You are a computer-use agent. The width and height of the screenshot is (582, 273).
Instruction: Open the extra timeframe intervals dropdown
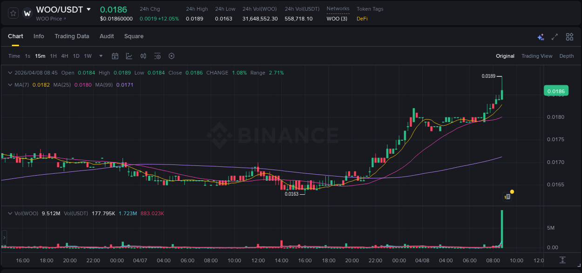click(100, 56)
